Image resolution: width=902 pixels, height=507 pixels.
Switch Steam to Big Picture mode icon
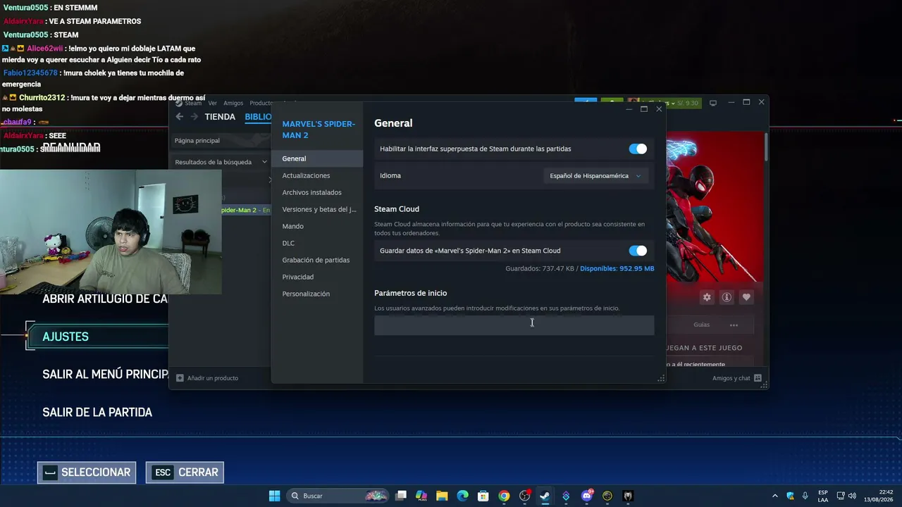point(713,103)
